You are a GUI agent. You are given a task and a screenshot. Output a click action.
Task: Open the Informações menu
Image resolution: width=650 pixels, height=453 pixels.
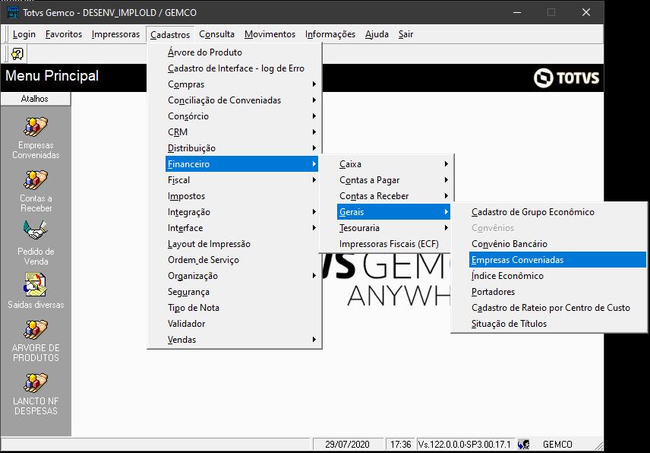[x=330, y=34]
